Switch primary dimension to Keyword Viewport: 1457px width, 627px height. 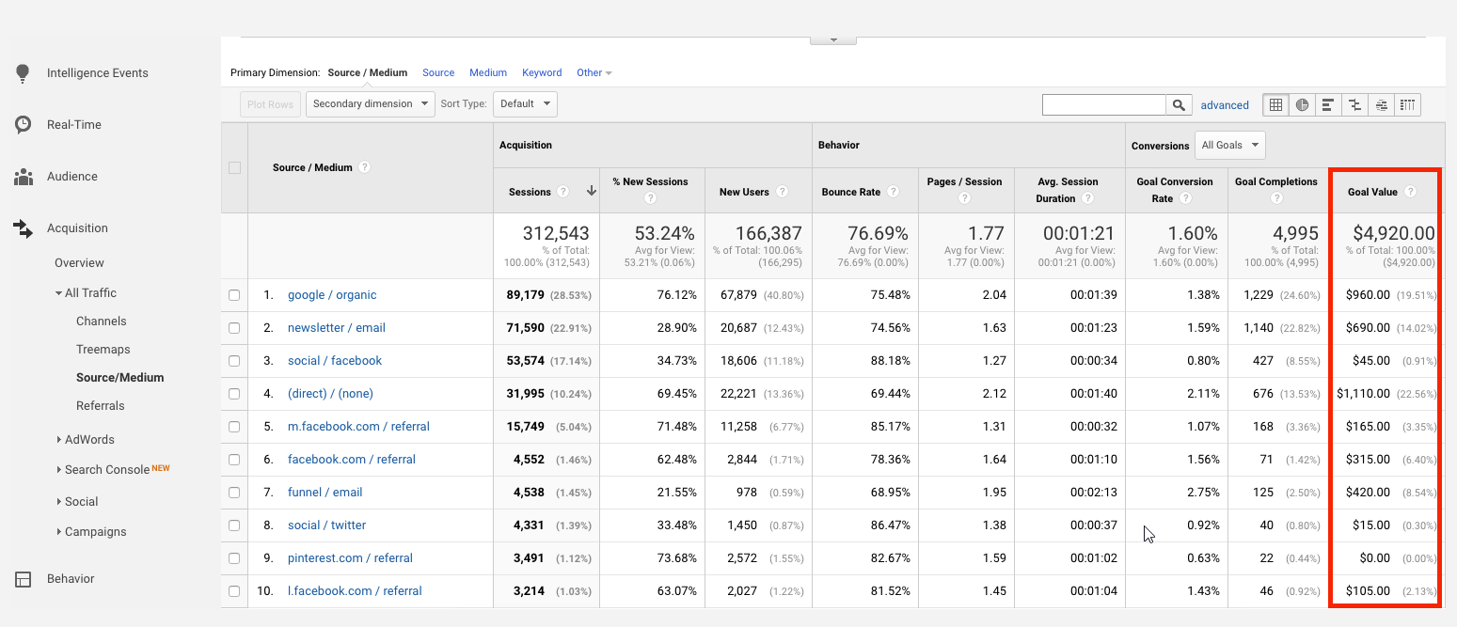pyautogui.click(x=542, y=72)
